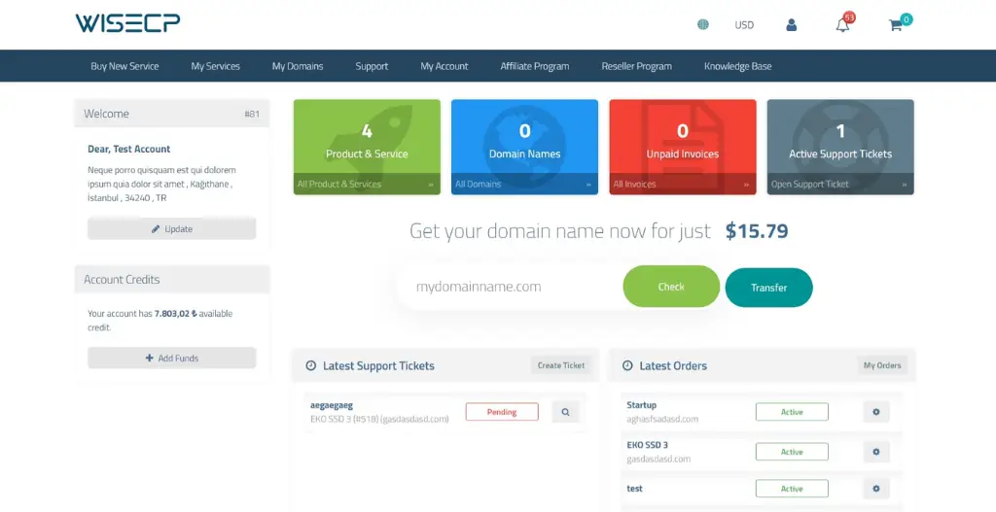The image size is (996, 512).
Task: Click the Transfer domain button
Action: [x=768, y=288]
